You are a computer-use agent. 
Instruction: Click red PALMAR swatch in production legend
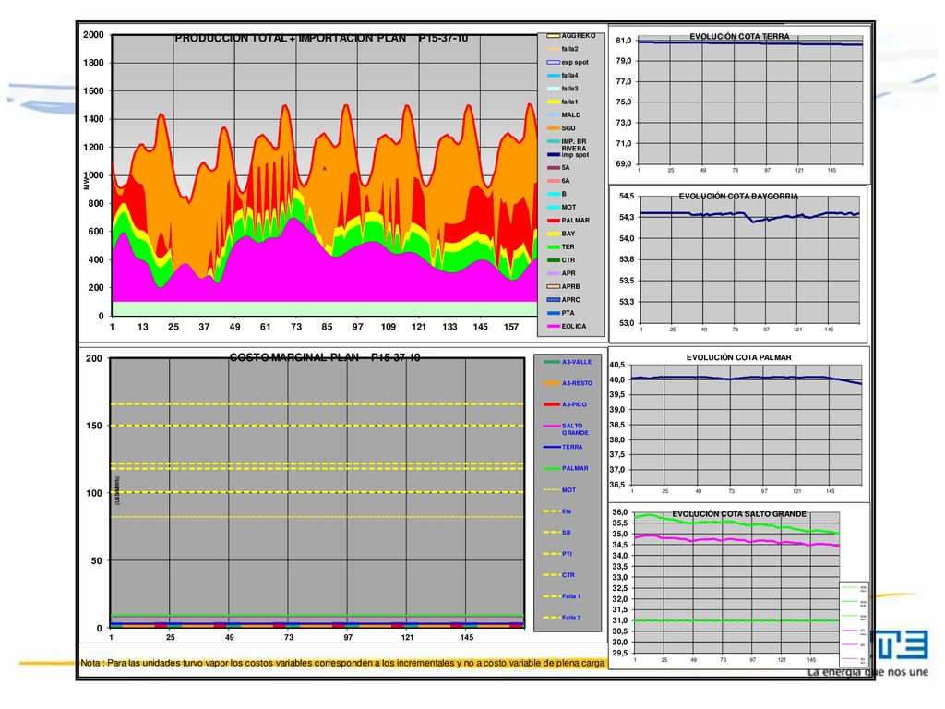click(553, 221)
